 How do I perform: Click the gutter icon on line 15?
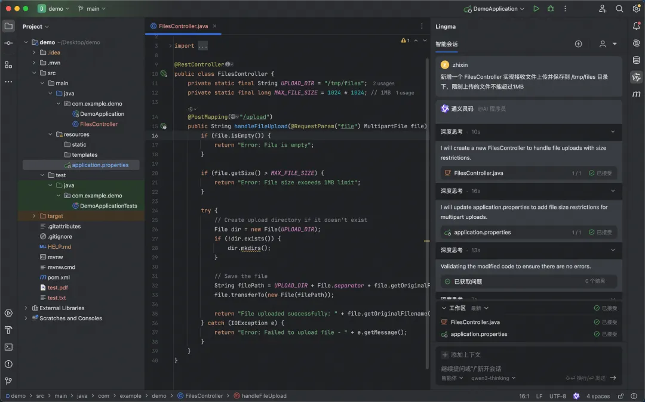164,126
